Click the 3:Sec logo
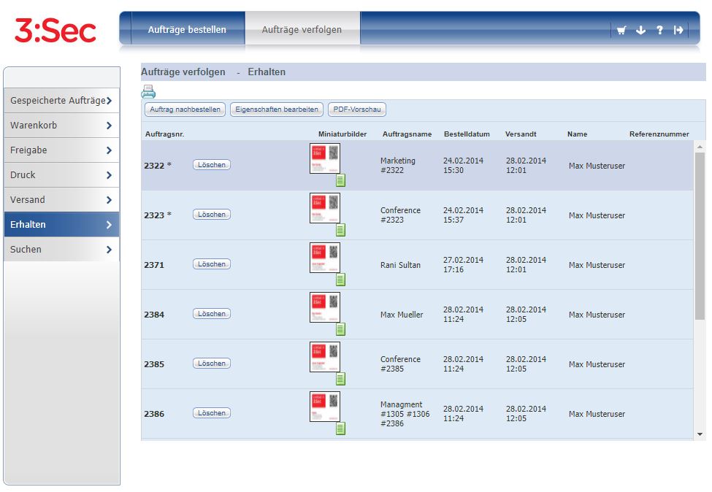Viewport: 712px width, 492px height. (x=55, y=31)
